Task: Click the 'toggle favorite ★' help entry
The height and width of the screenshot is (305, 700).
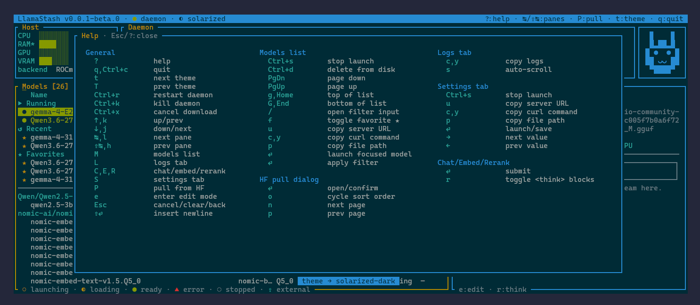Action: 363,120
